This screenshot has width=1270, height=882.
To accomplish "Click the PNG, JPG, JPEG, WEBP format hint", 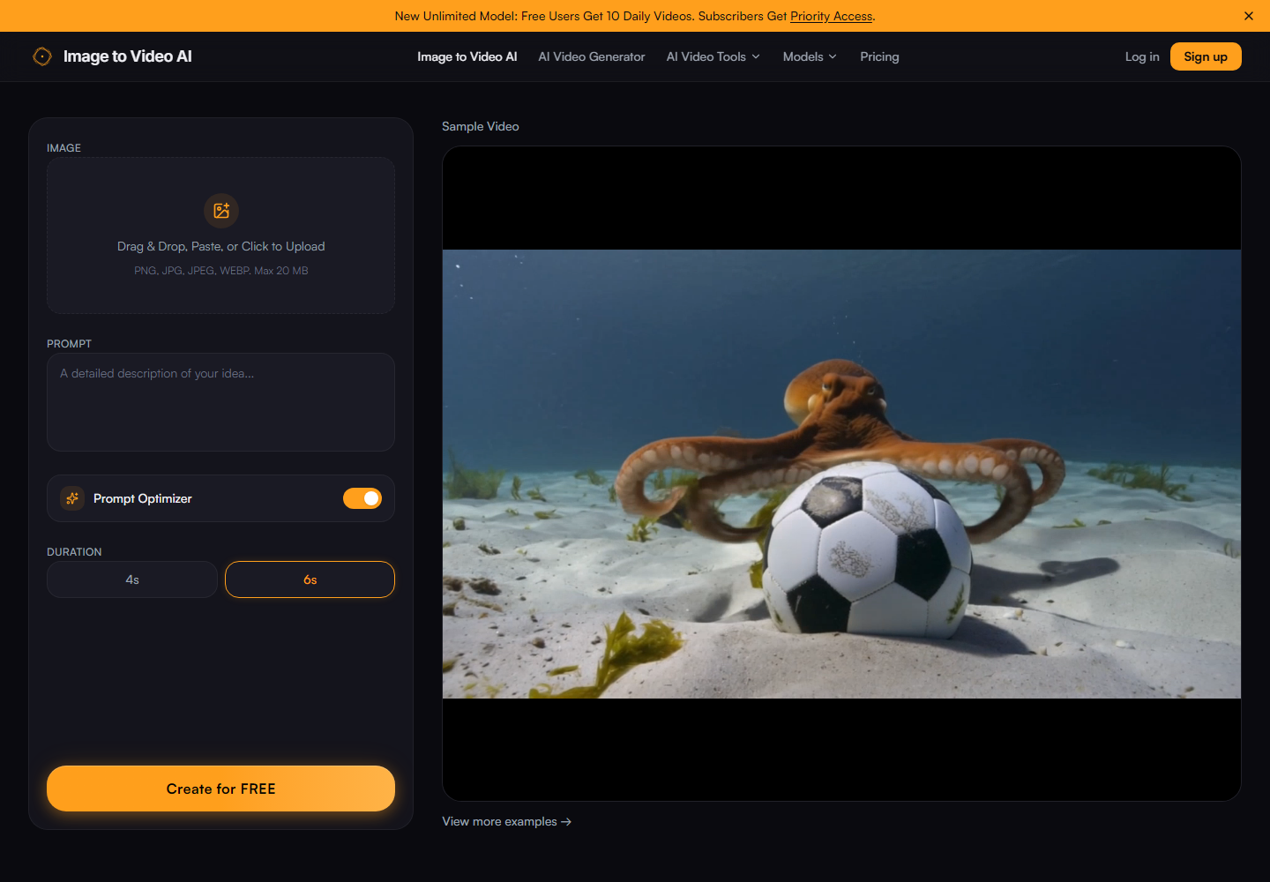I will coord(221,271).
